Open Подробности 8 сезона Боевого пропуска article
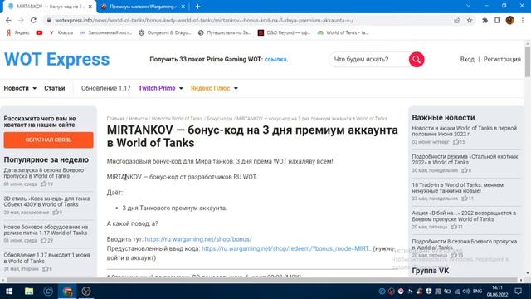The width and height of the screenshot is (531, 299). pyautogui.click(x=465, y=244)
